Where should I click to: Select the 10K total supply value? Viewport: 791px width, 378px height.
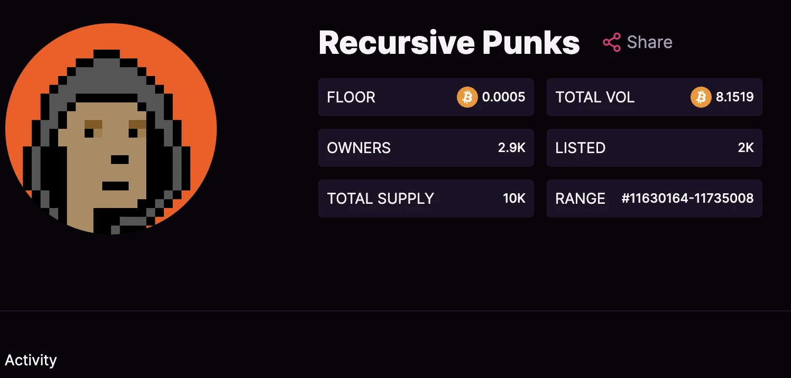tap(514, 199)
